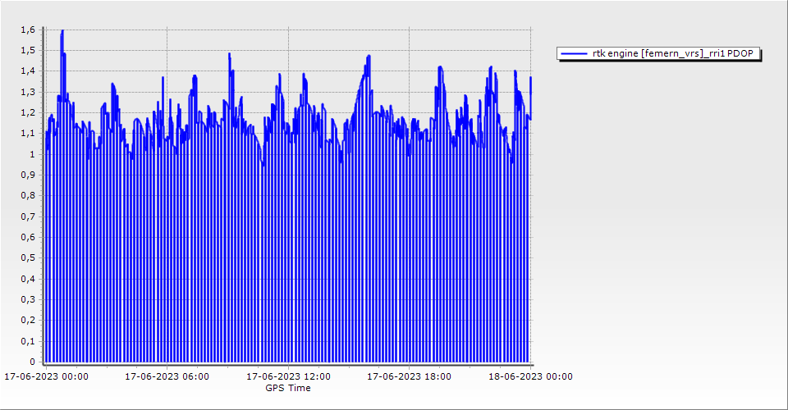
Task: Select the '1,2' value on the y-axis
Action: (28, 112)
